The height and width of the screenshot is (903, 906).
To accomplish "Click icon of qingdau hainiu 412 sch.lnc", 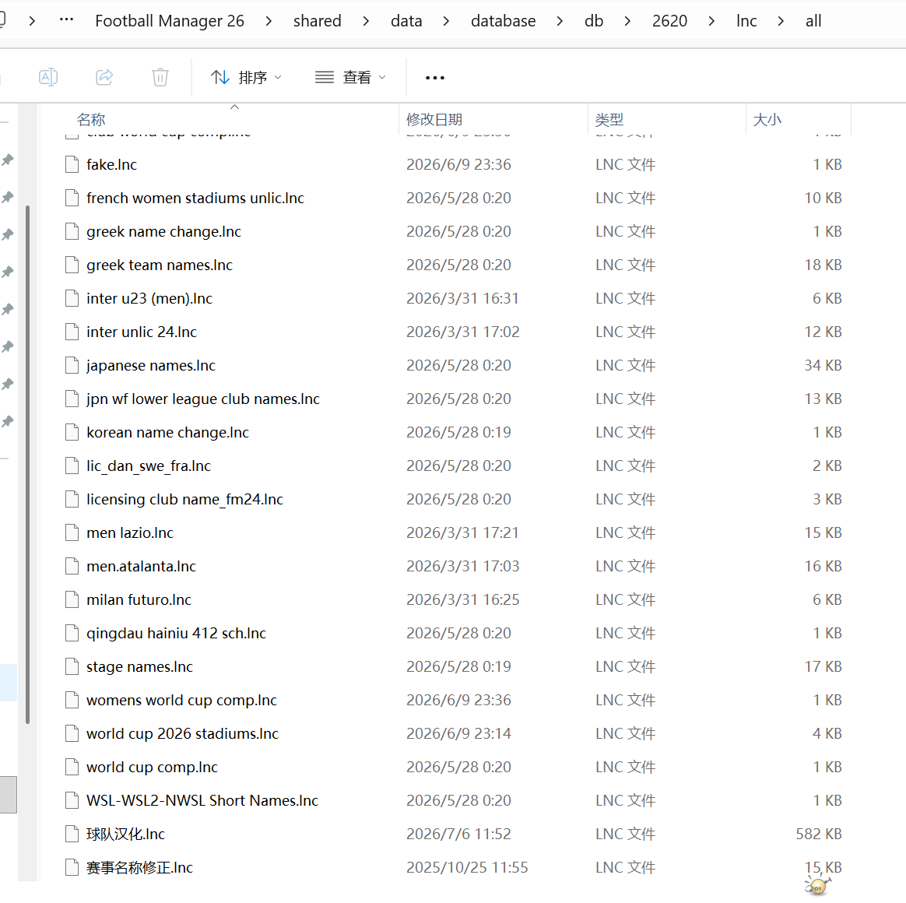I will point(72,634).
